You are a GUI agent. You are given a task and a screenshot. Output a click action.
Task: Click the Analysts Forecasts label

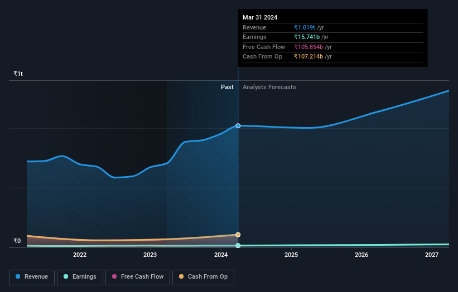click(x=269, y=87)
